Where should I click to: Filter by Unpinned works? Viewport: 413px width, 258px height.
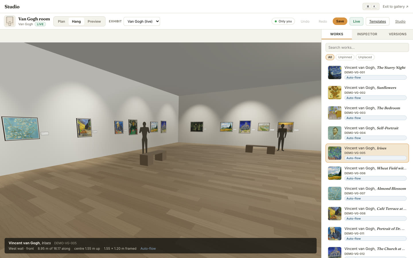point(345,57)
